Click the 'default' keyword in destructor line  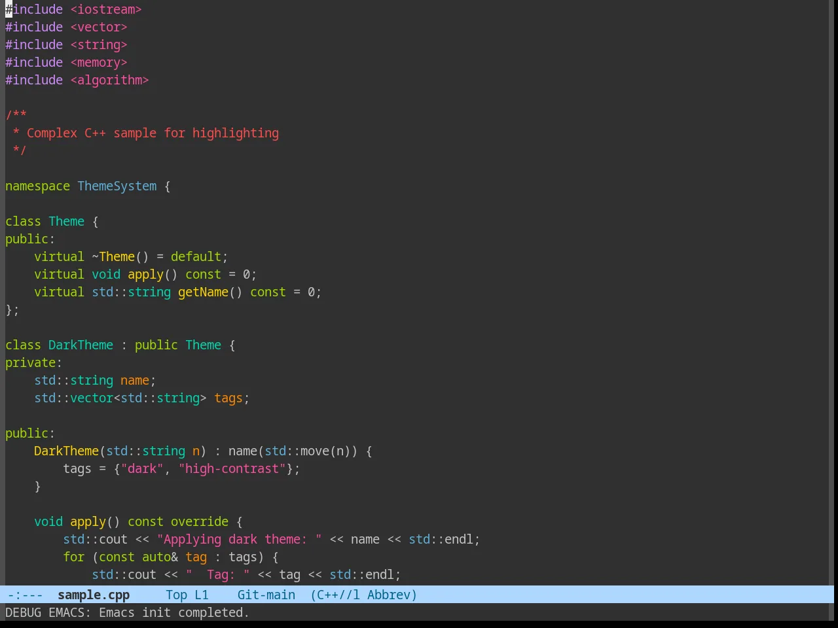(196, 256)
